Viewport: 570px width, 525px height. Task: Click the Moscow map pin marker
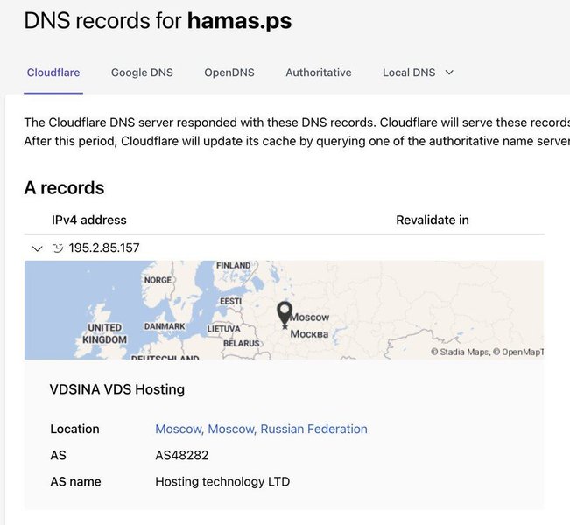[285, 312]
